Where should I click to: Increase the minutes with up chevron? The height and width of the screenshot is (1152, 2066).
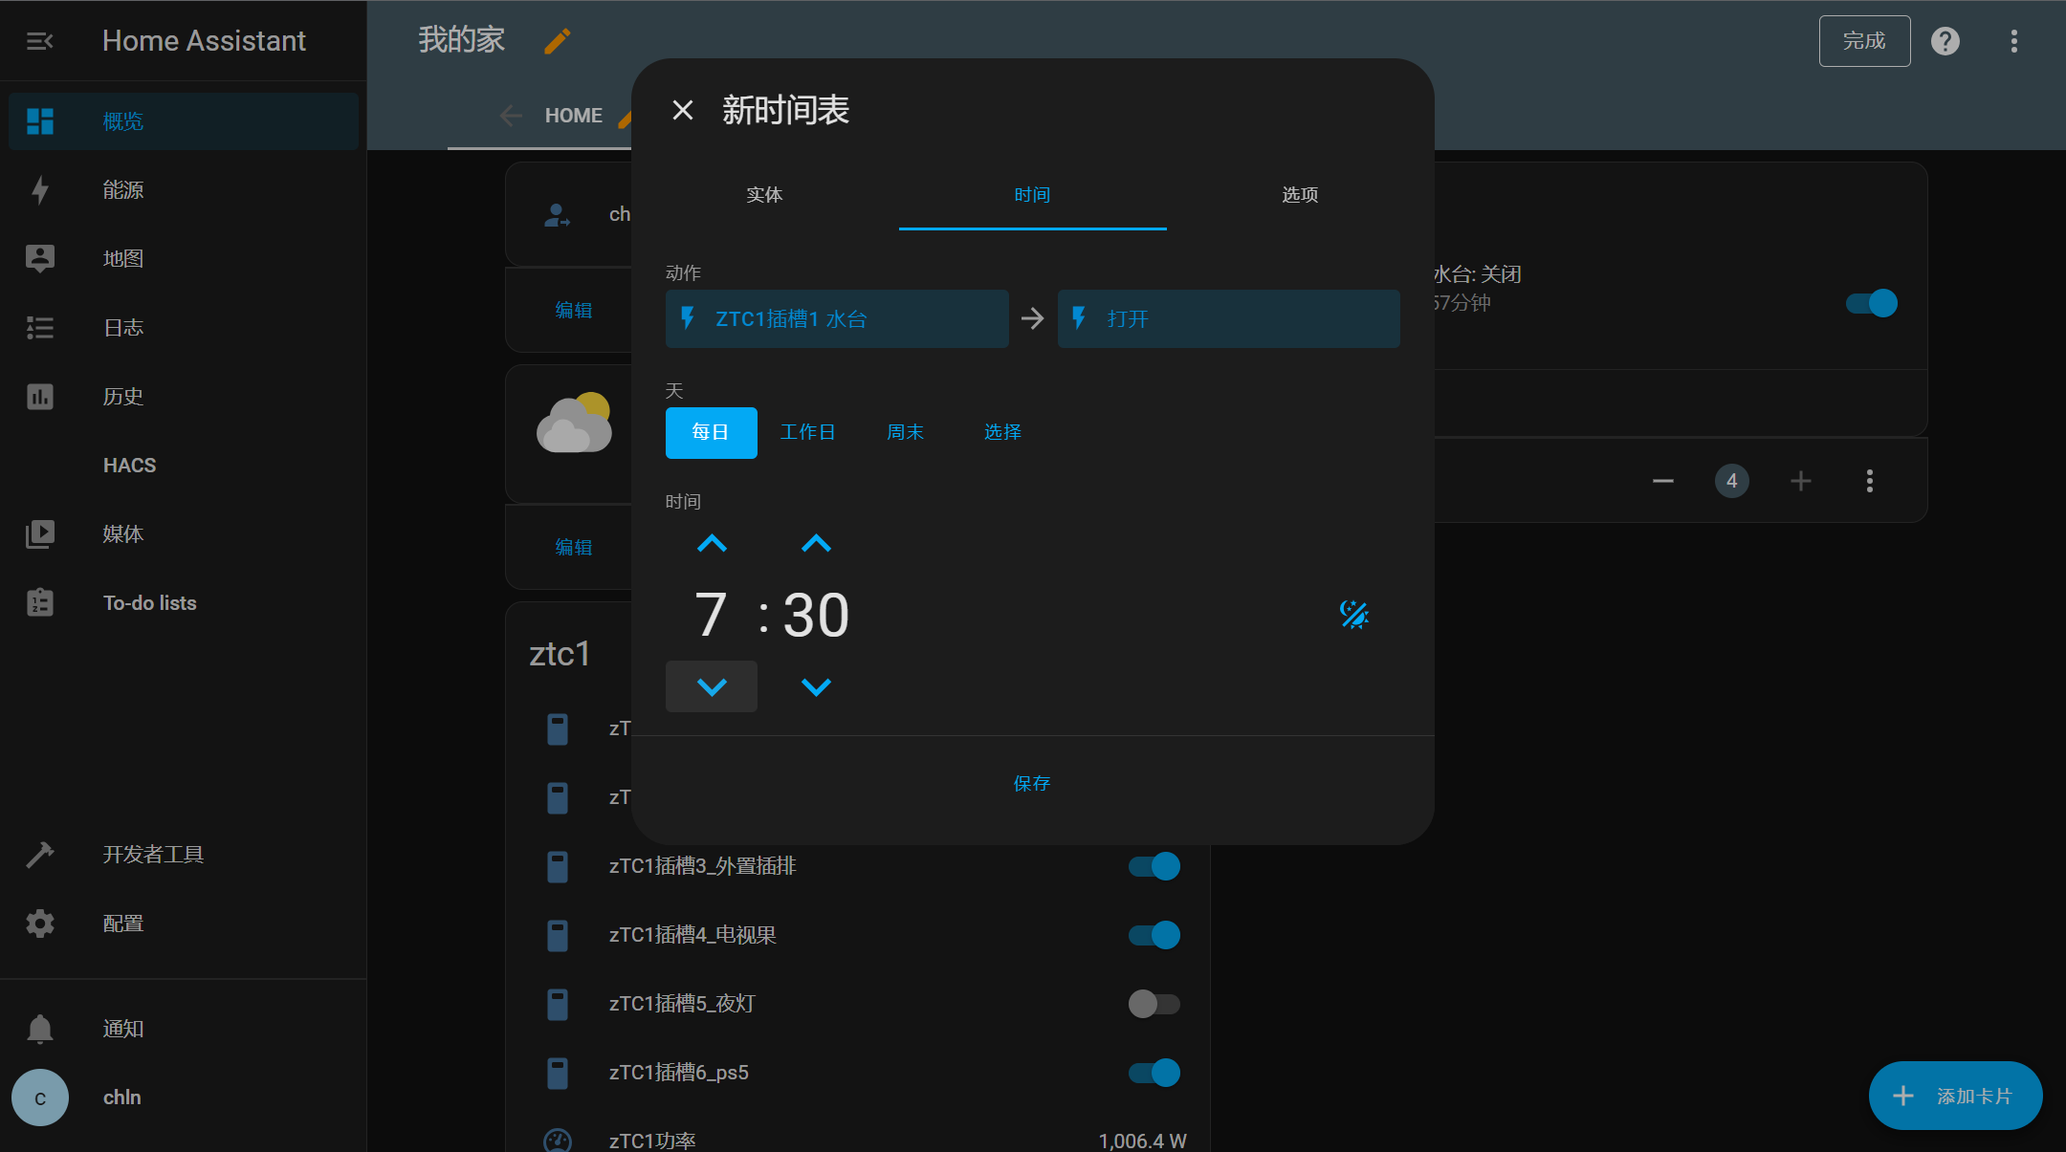pyautogui.click(x=816, y=544)
